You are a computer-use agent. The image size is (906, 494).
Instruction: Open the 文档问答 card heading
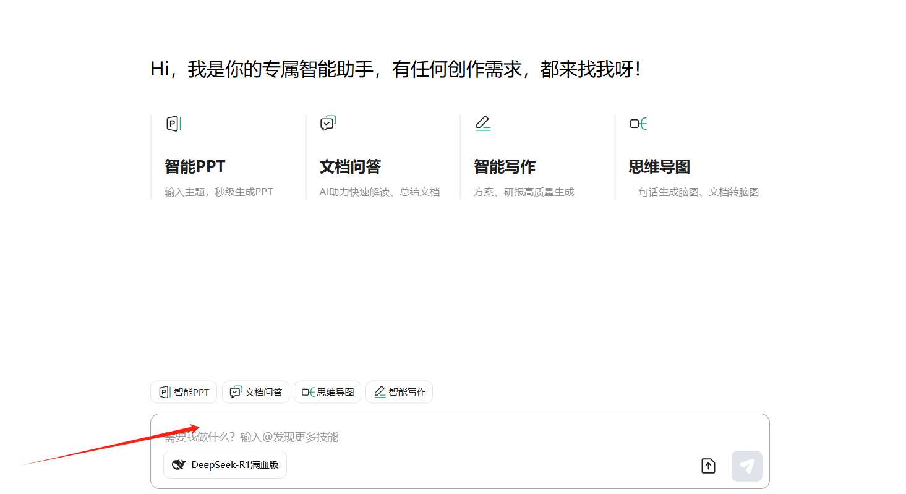click(350, 166)
